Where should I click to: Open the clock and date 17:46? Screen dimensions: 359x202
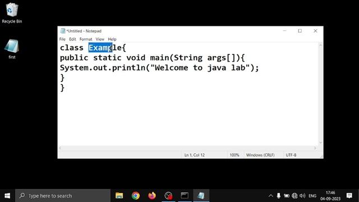[330, 196]
